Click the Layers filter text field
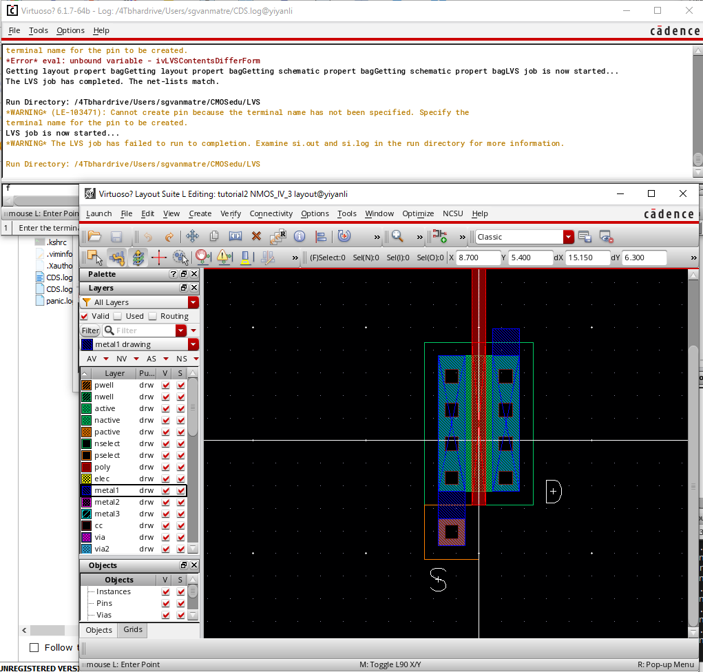Screen dimensions: 703x672 point(140,330)
